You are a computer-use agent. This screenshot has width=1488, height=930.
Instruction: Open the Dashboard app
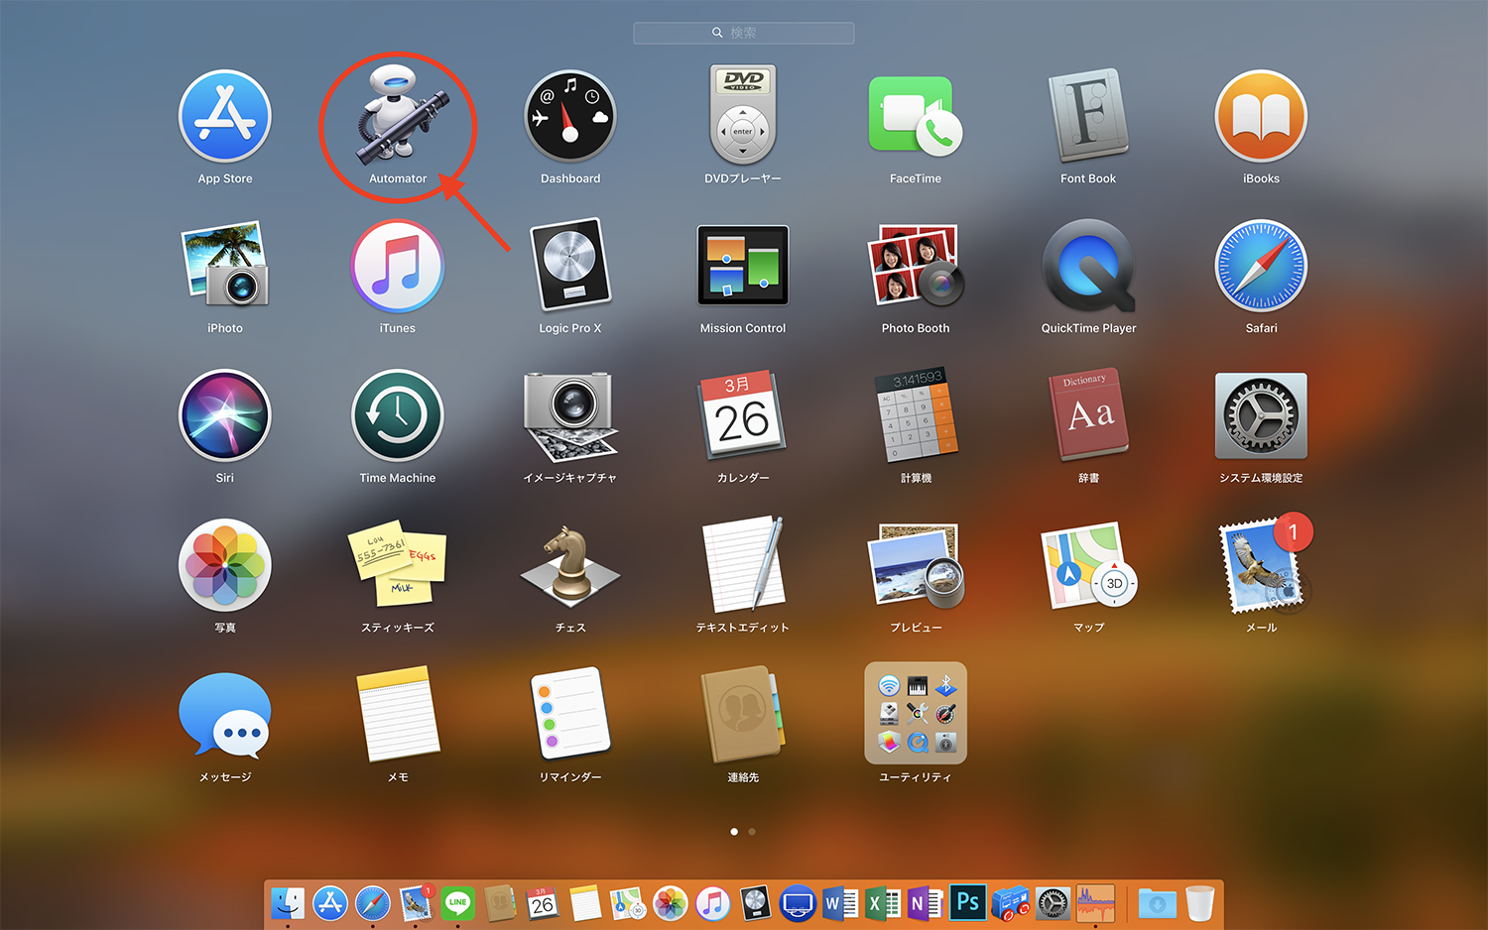(x=570, y=116)
